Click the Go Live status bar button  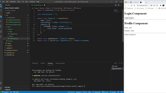click(105, 92)
